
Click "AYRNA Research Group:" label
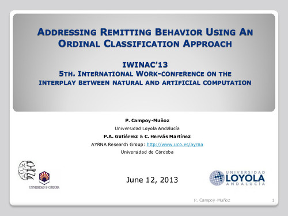click(118, 145)
